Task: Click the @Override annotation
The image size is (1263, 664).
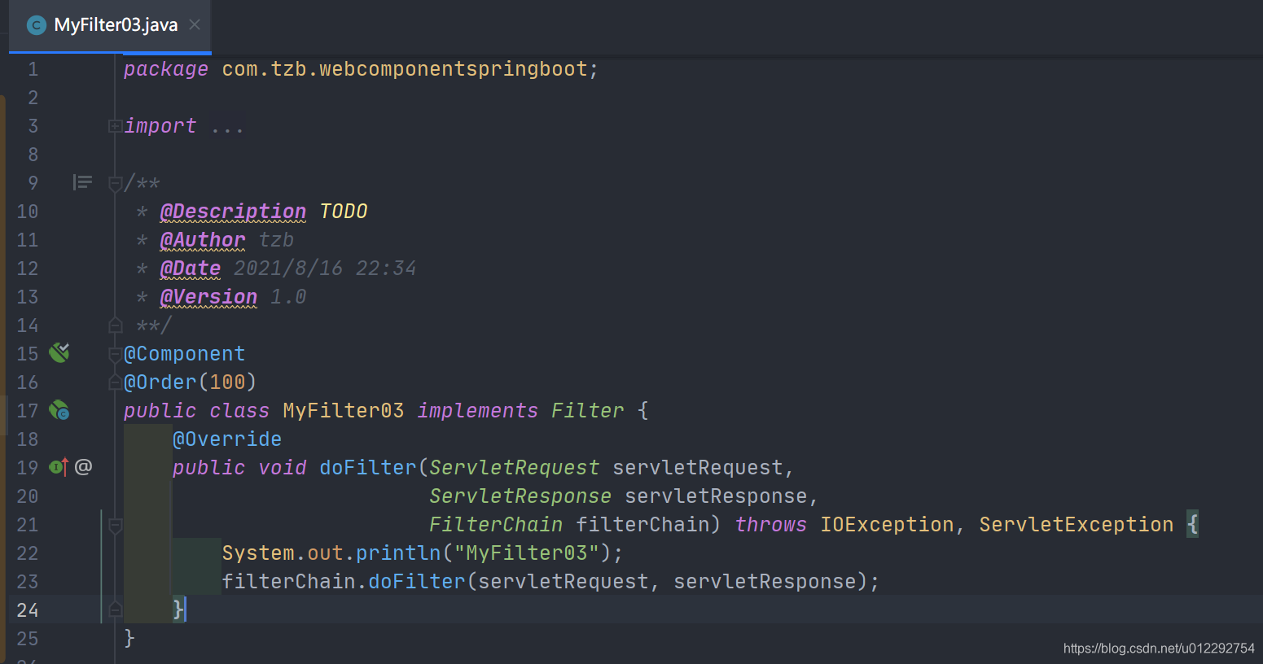Action: click(227, 439)
